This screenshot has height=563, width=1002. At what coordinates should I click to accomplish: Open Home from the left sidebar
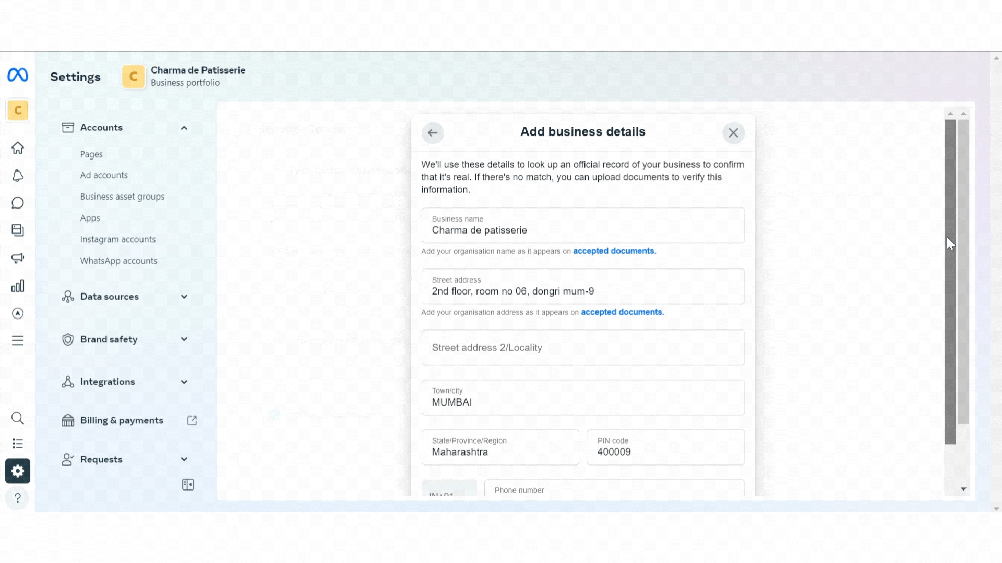[18, 148]
